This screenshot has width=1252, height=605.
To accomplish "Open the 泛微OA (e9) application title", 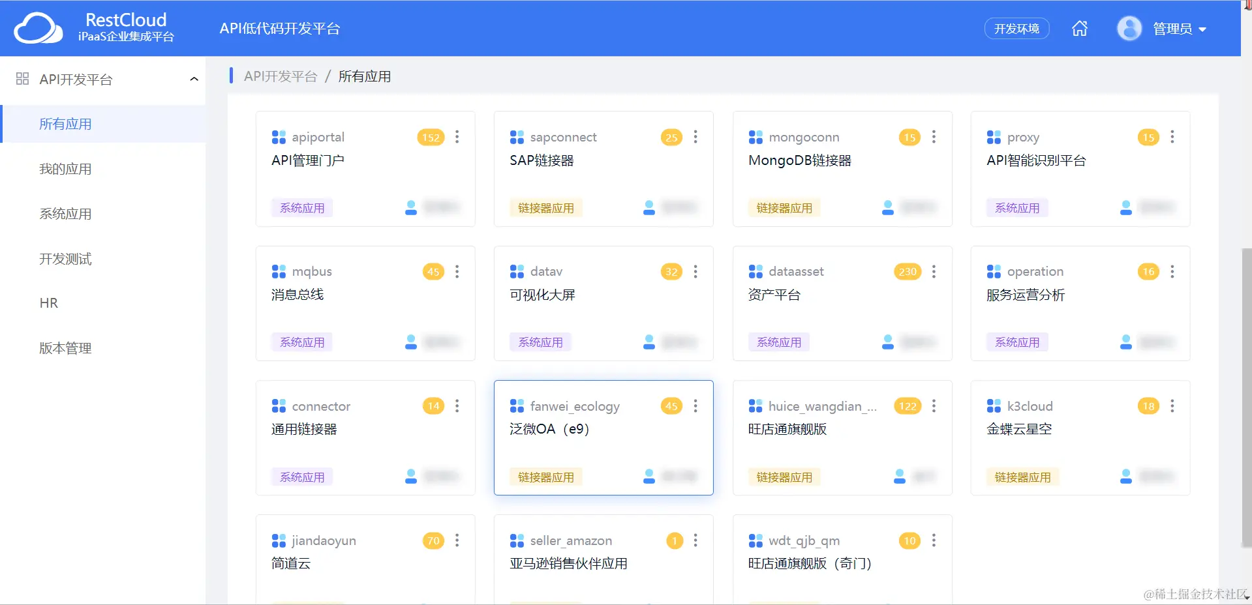I will [x=549, y=429].
